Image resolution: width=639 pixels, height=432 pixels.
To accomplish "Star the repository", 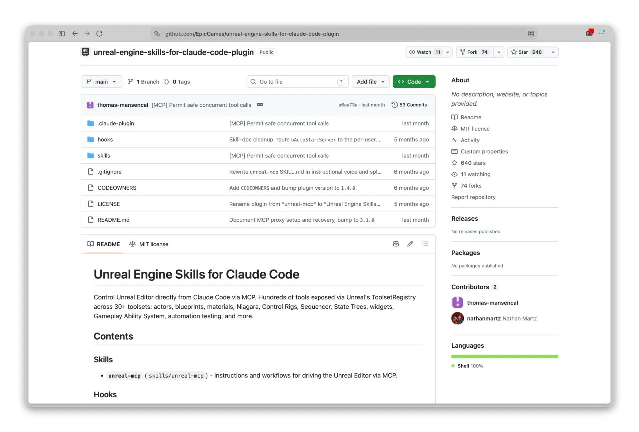I will tap(527, 52).
